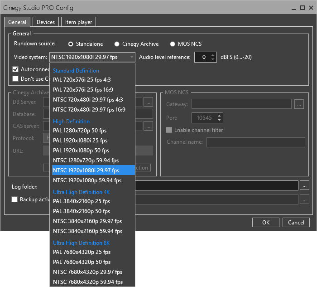Maximize the Config window
Viewport: 317px width, 287px height.
point(303,8)
